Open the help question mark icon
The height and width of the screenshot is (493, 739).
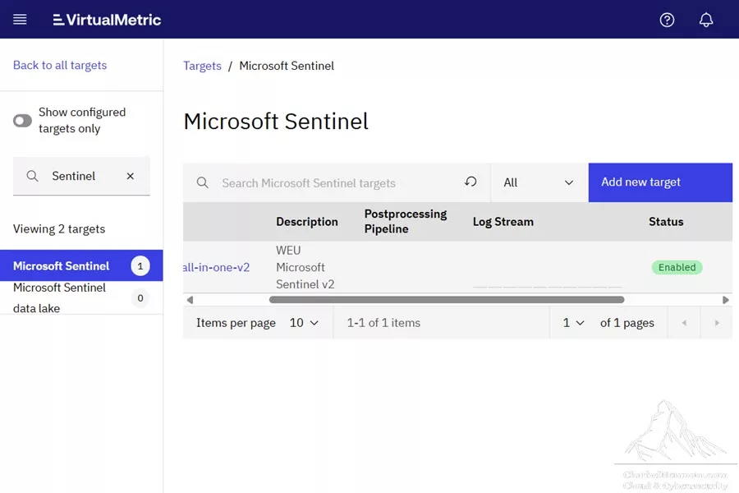[667, 20]
